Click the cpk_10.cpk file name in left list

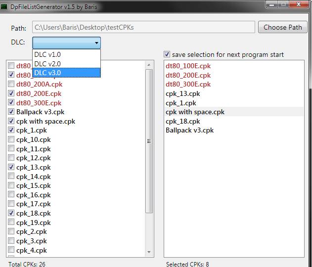[34, 139]
